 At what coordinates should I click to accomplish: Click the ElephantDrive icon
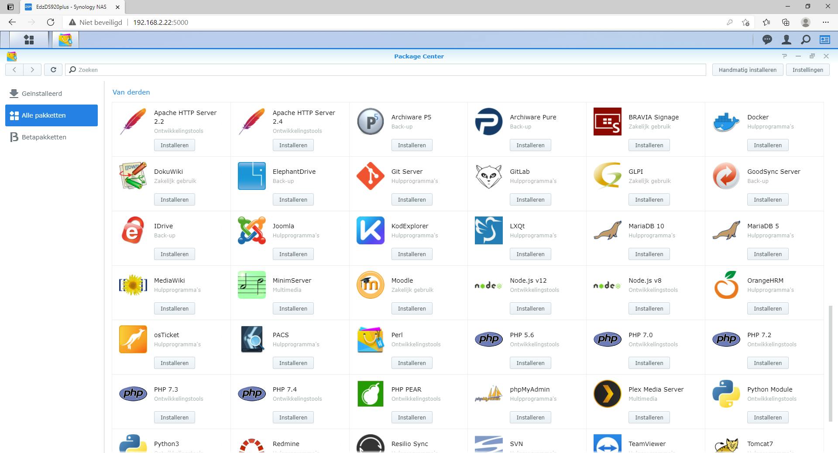[x=252, y=176]
